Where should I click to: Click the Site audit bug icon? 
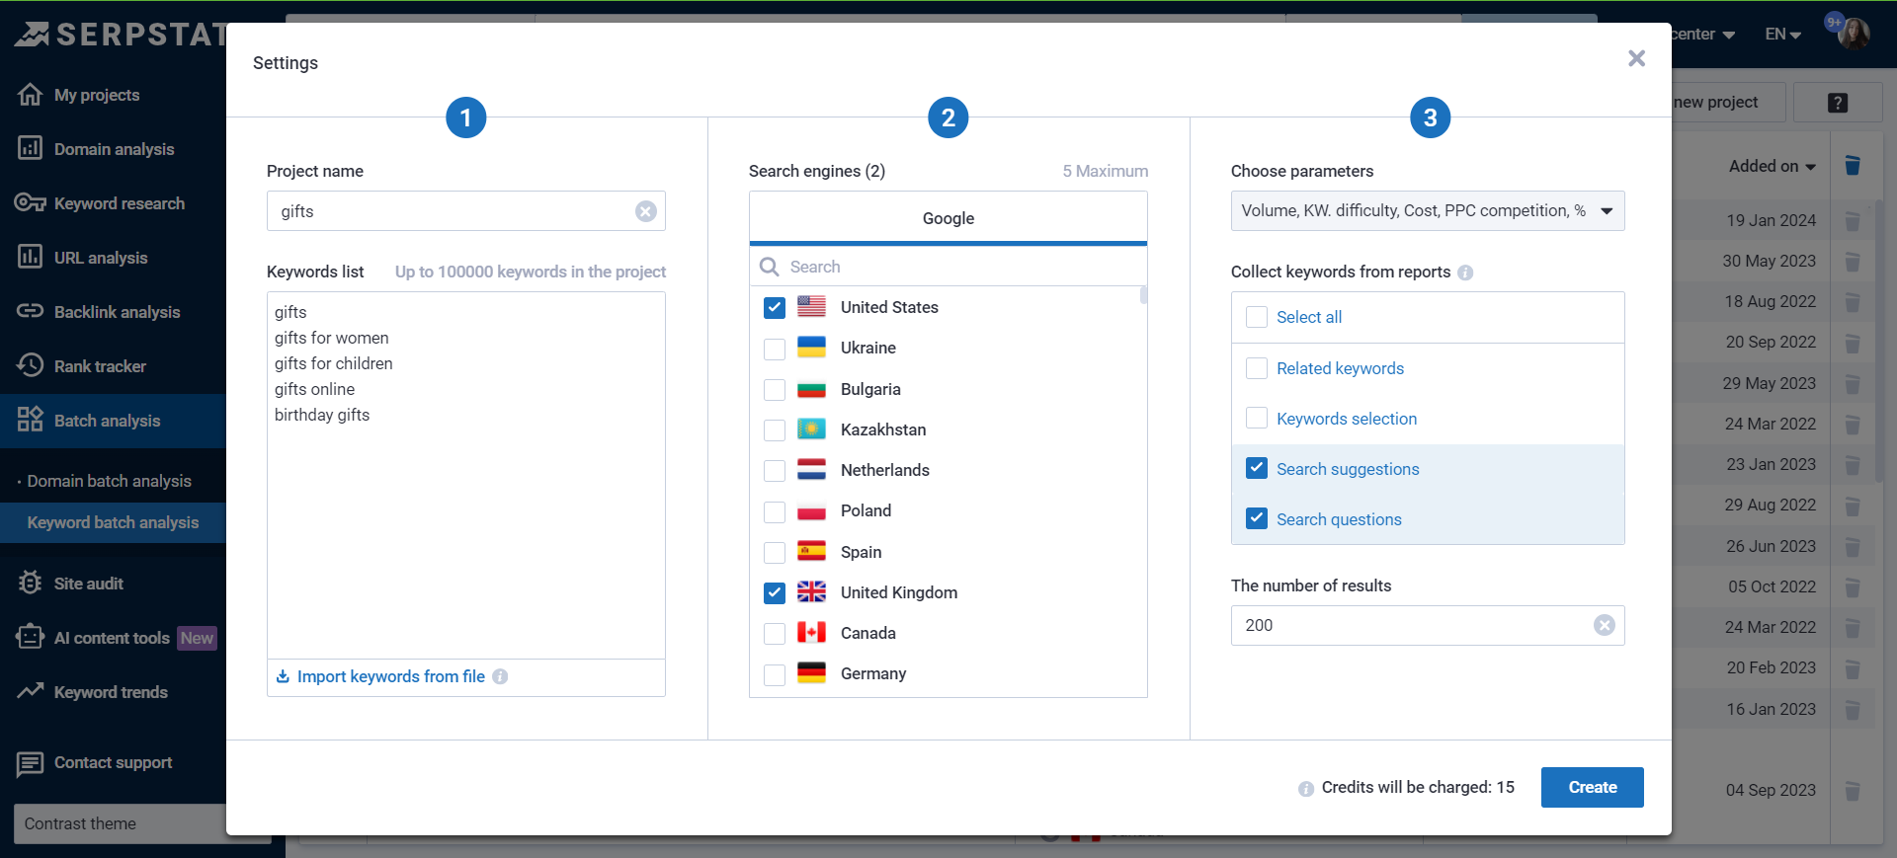[31, 584]
